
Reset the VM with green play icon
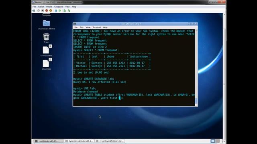coord(60,11)
